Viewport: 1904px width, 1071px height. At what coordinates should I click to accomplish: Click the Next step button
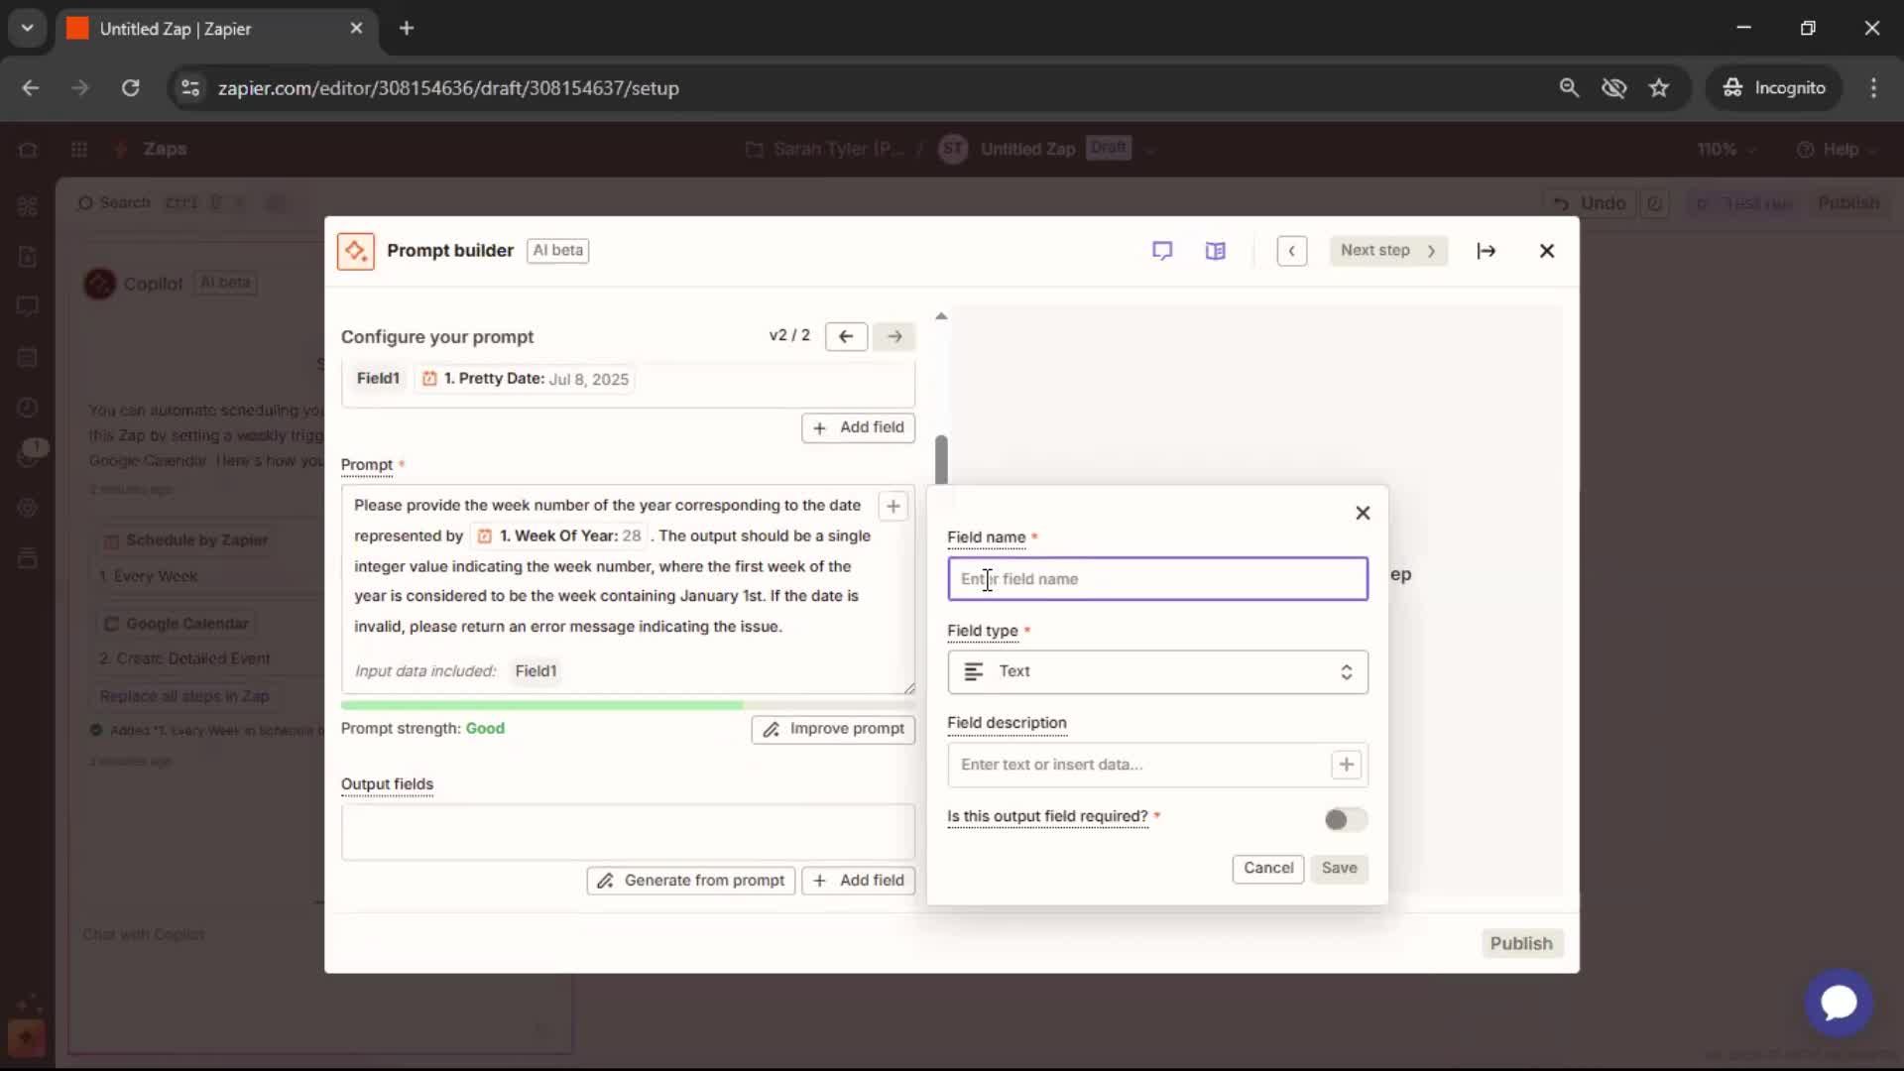click(x=1388, y=251)
